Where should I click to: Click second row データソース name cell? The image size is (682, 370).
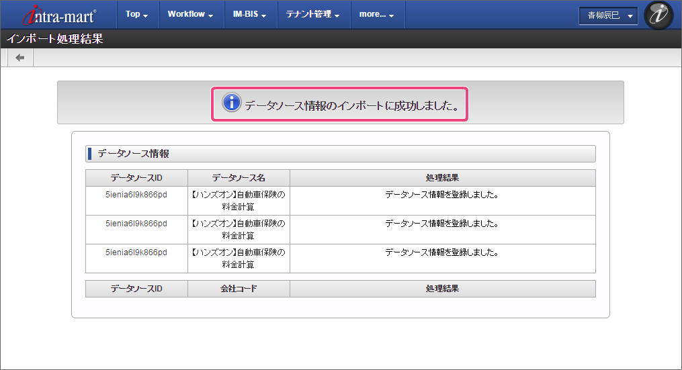239,230
